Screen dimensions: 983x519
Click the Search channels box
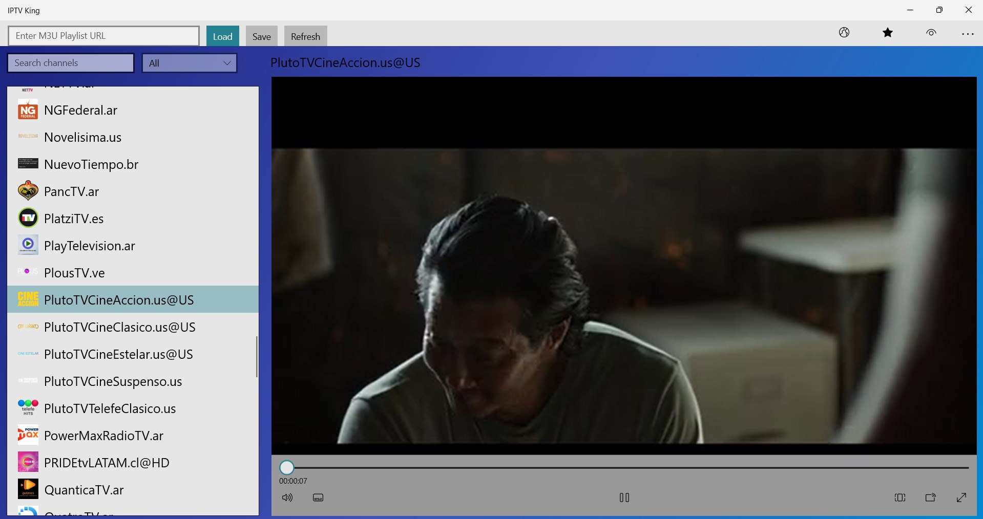click(x=70, y=62)
